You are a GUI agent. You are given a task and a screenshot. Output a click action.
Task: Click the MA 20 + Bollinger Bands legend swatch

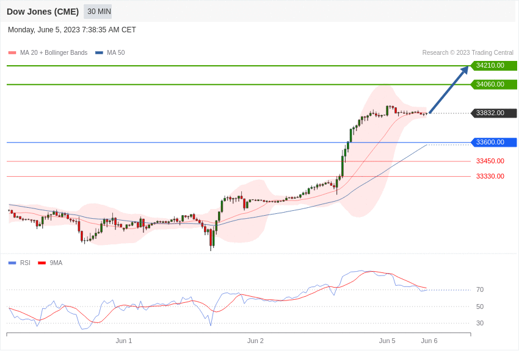point(12,53)
